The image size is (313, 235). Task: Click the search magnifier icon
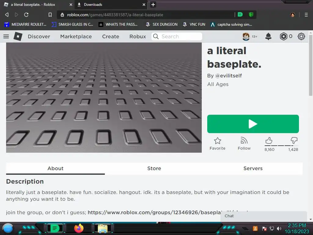point(156,36)
